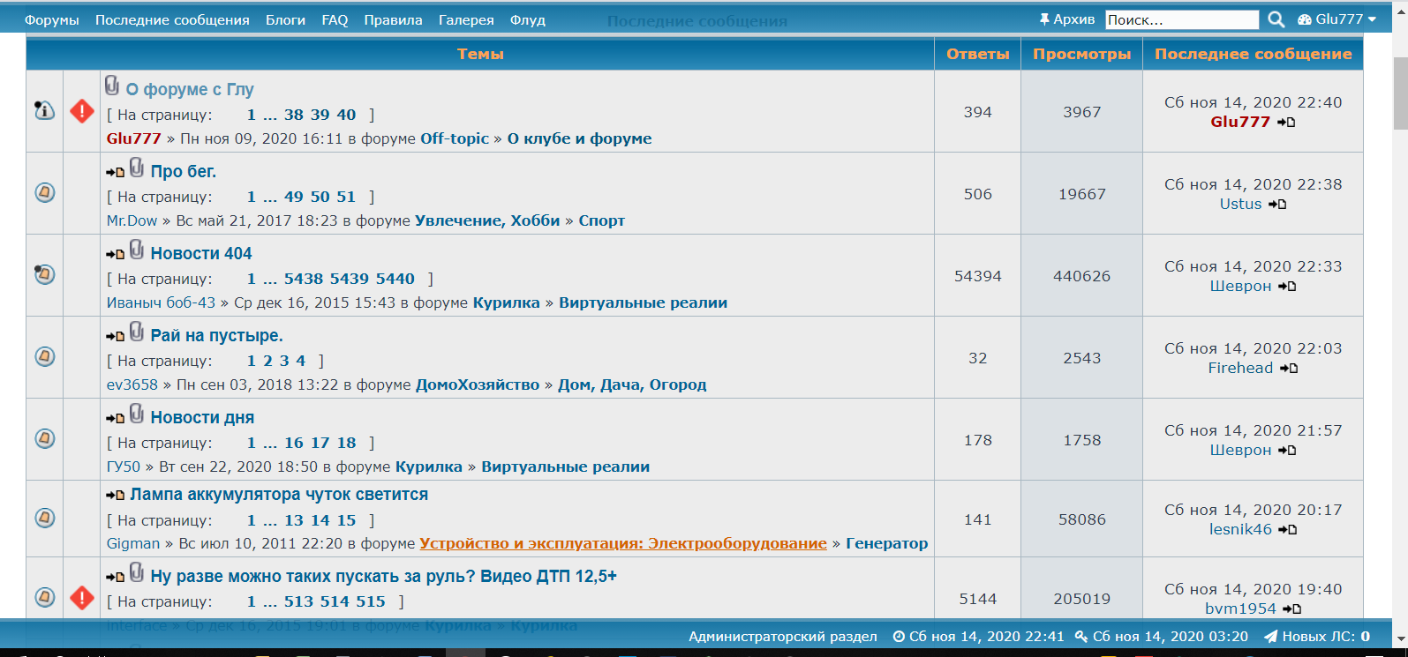The width and height of the screenshot is (1408, 657).
Task: Jump to unread post in 'Новости дня'
Action: [x=115, y=419]
